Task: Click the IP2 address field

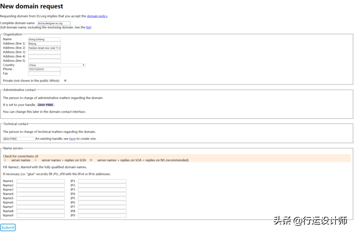Action: tap(102, 185)
